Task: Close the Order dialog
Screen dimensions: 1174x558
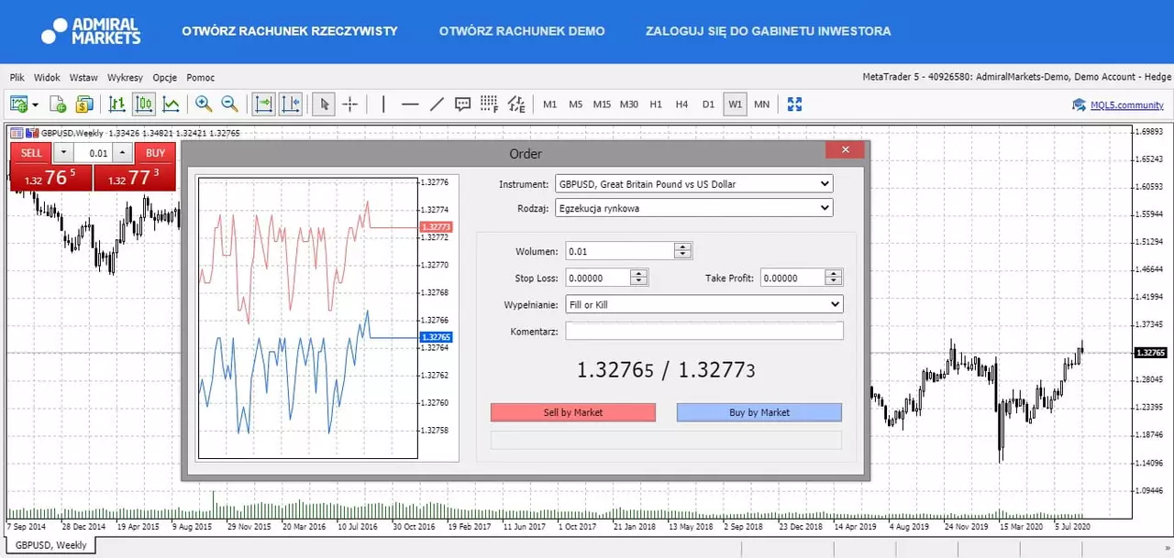Action: click(845, 149)
